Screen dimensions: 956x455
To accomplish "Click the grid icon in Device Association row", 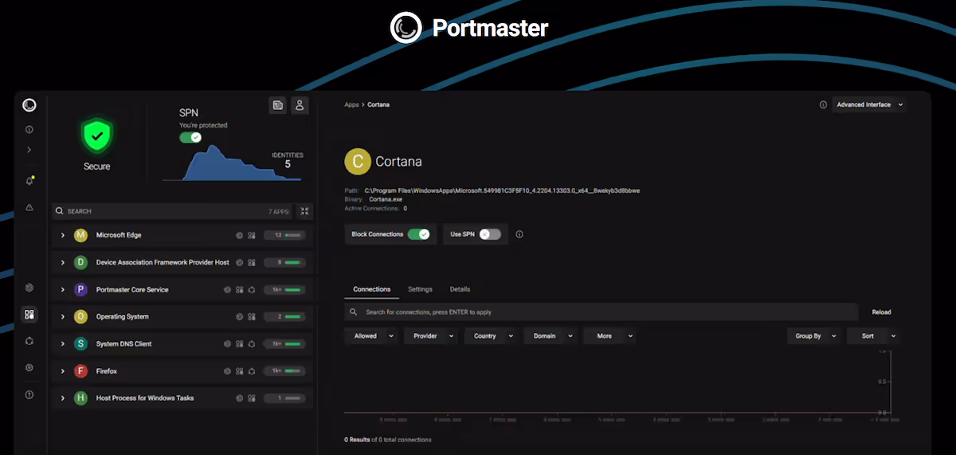I will (x=251, y=263).
